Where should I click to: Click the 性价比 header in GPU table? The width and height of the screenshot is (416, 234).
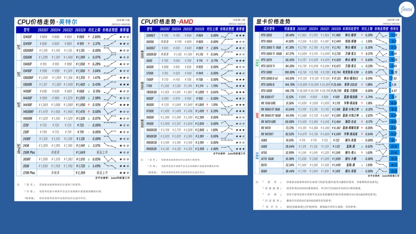click(x=394, y=28)
